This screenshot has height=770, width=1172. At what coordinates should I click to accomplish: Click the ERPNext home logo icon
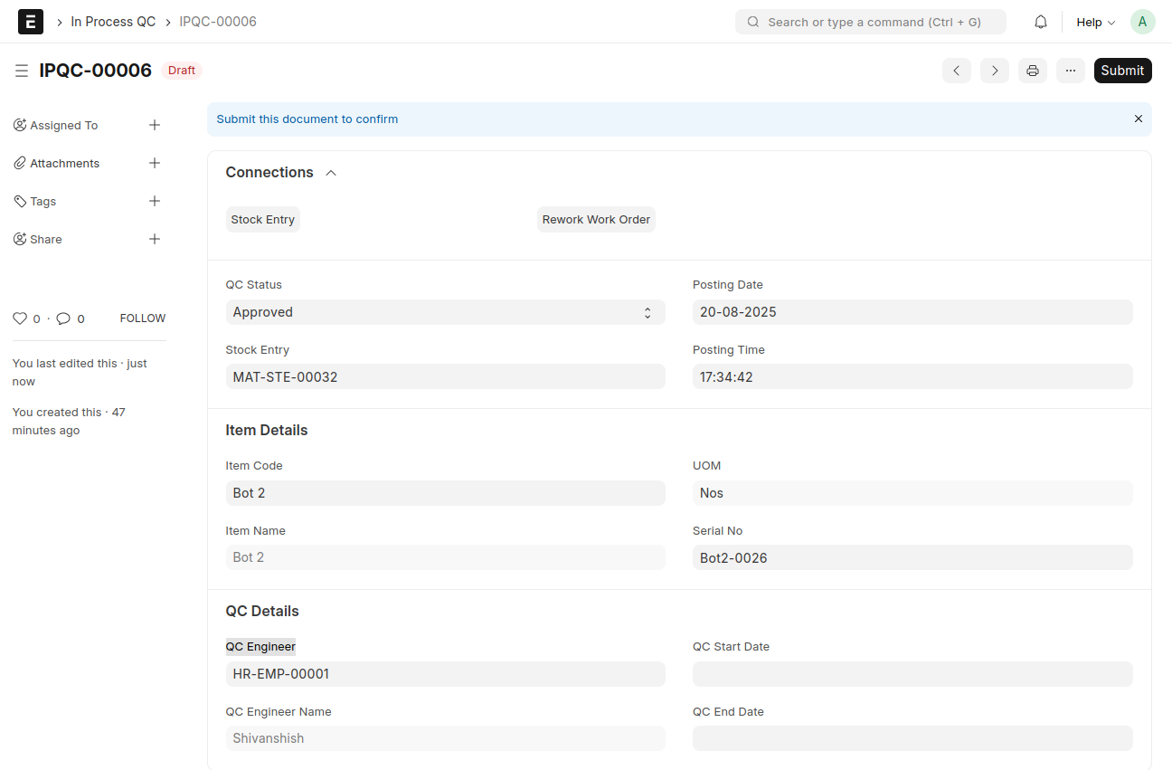tap(31, 22)
